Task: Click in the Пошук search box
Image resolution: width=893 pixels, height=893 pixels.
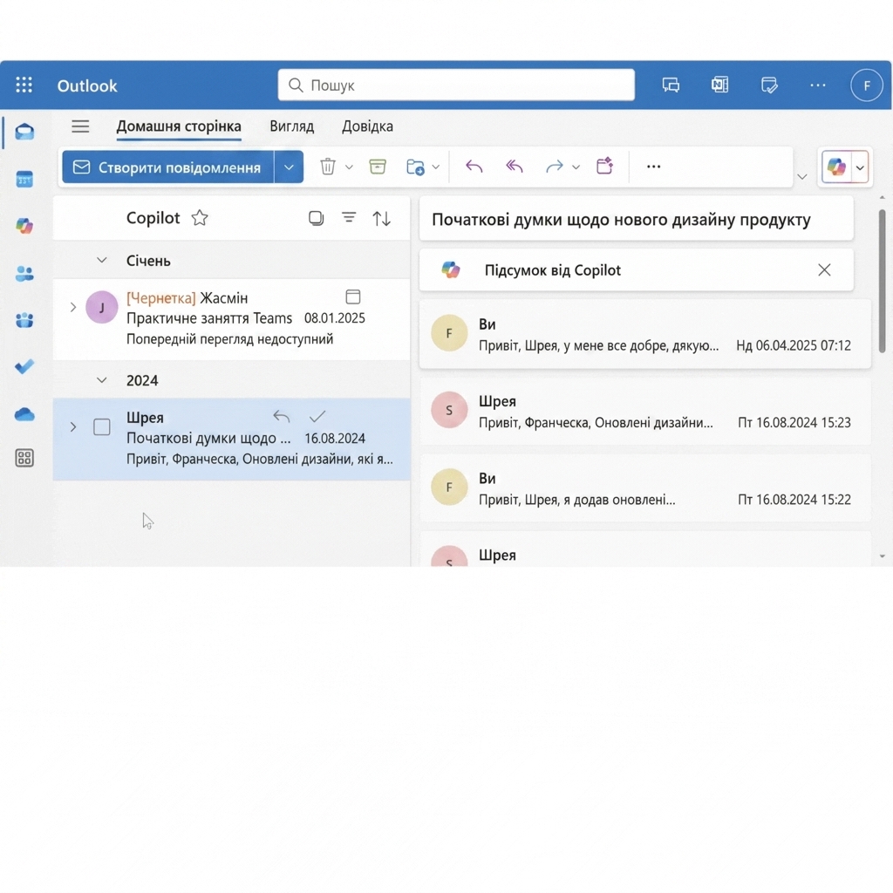Action: 456,85
